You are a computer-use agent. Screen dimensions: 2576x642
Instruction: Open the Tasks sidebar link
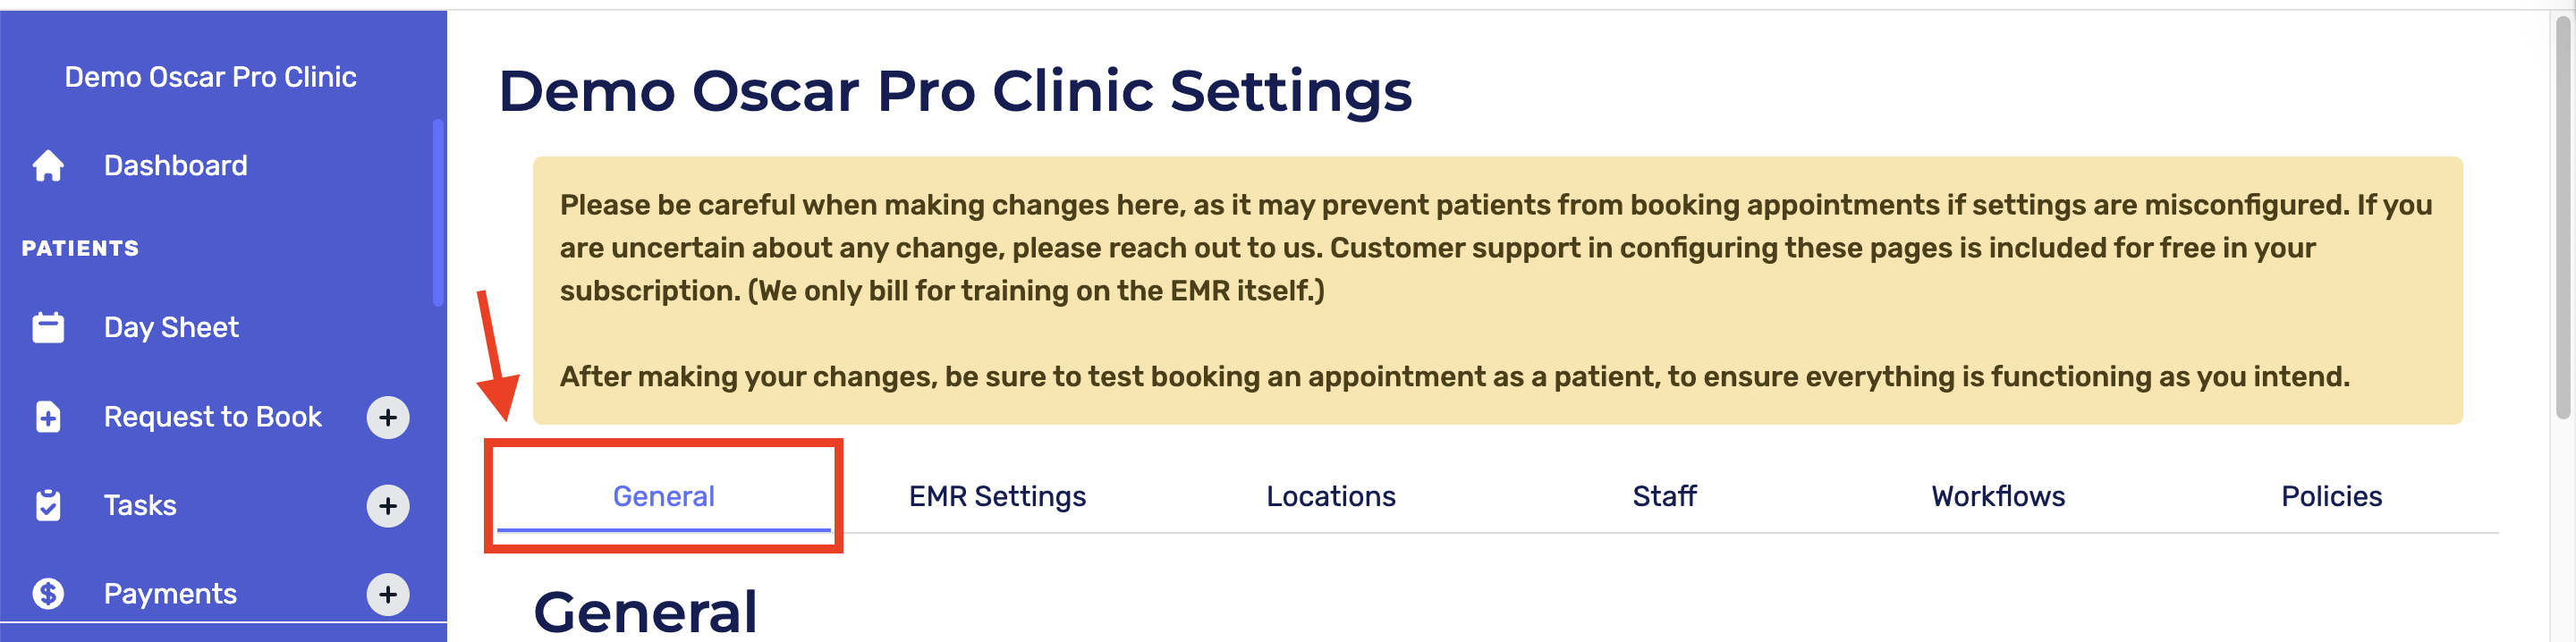(x=140, y=506)
